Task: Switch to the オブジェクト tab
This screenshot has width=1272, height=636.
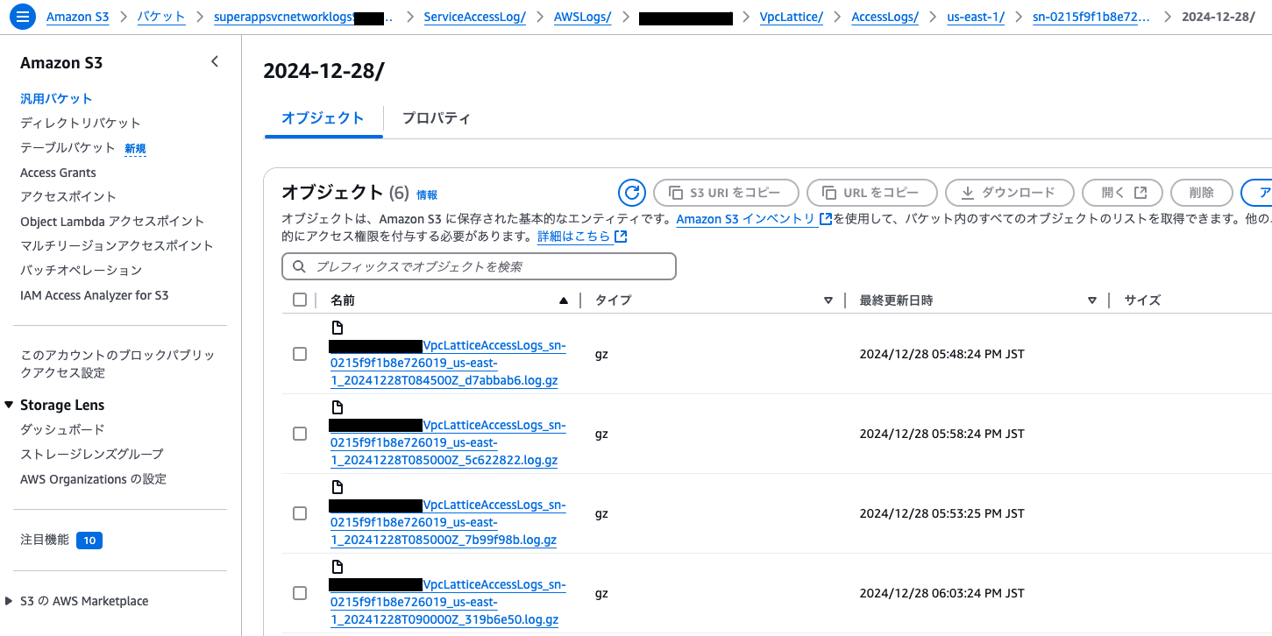Action: tap(323, 118)
